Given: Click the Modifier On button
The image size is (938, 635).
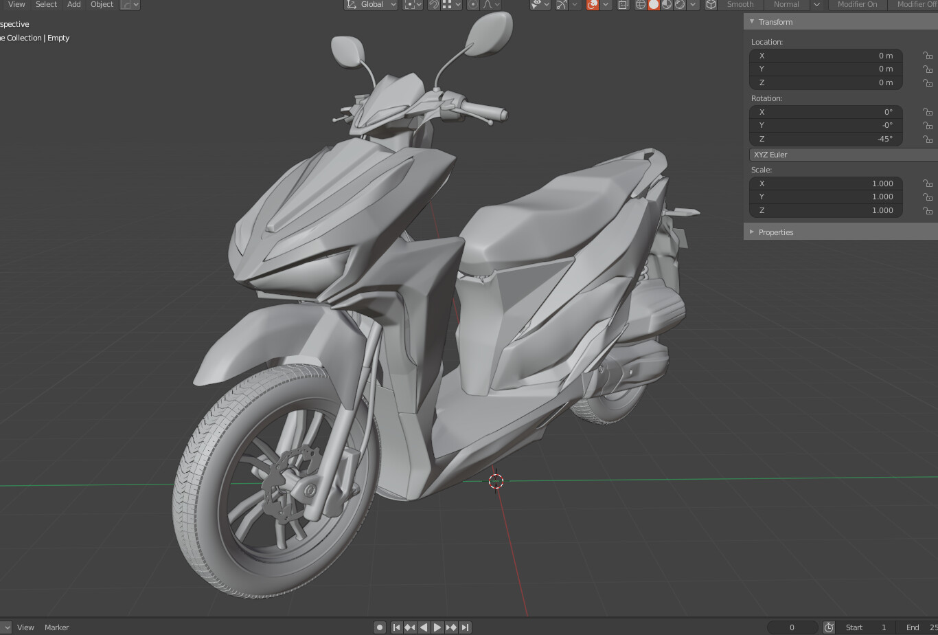Looking at the screenshot, I should click(x=857, y=4).
